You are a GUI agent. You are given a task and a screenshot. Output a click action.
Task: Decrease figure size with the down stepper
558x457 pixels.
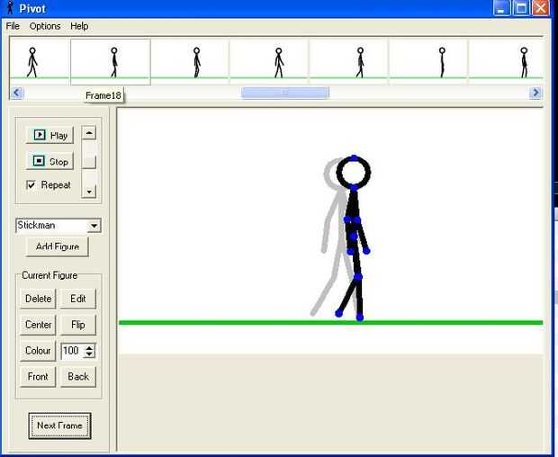tap(89, 354)
